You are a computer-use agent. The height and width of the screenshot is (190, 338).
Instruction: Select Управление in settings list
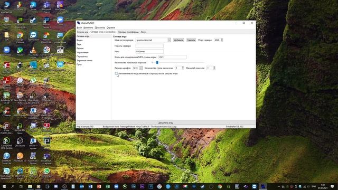(93, 52)
